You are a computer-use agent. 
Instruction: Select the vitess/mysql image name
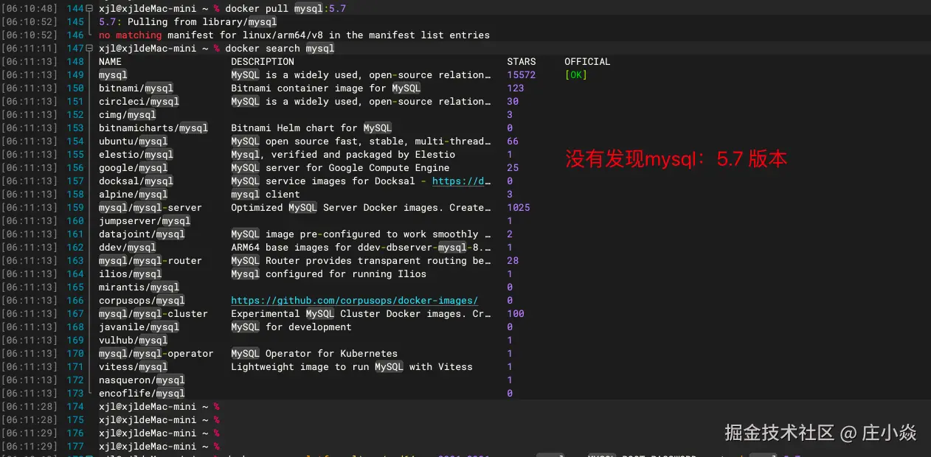tap(134, 367)
